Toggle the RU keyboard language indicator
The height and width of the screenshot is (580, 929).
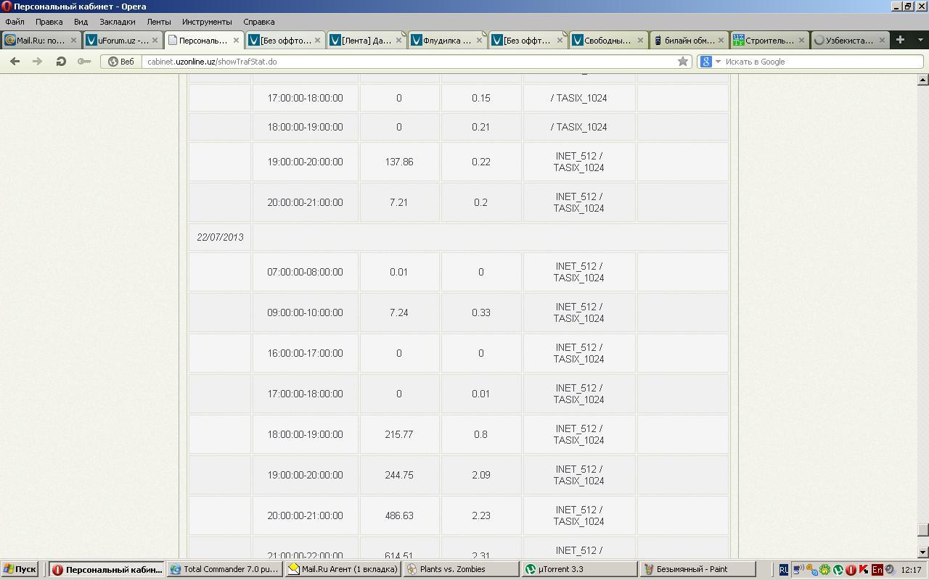click(x=783, y=570)
